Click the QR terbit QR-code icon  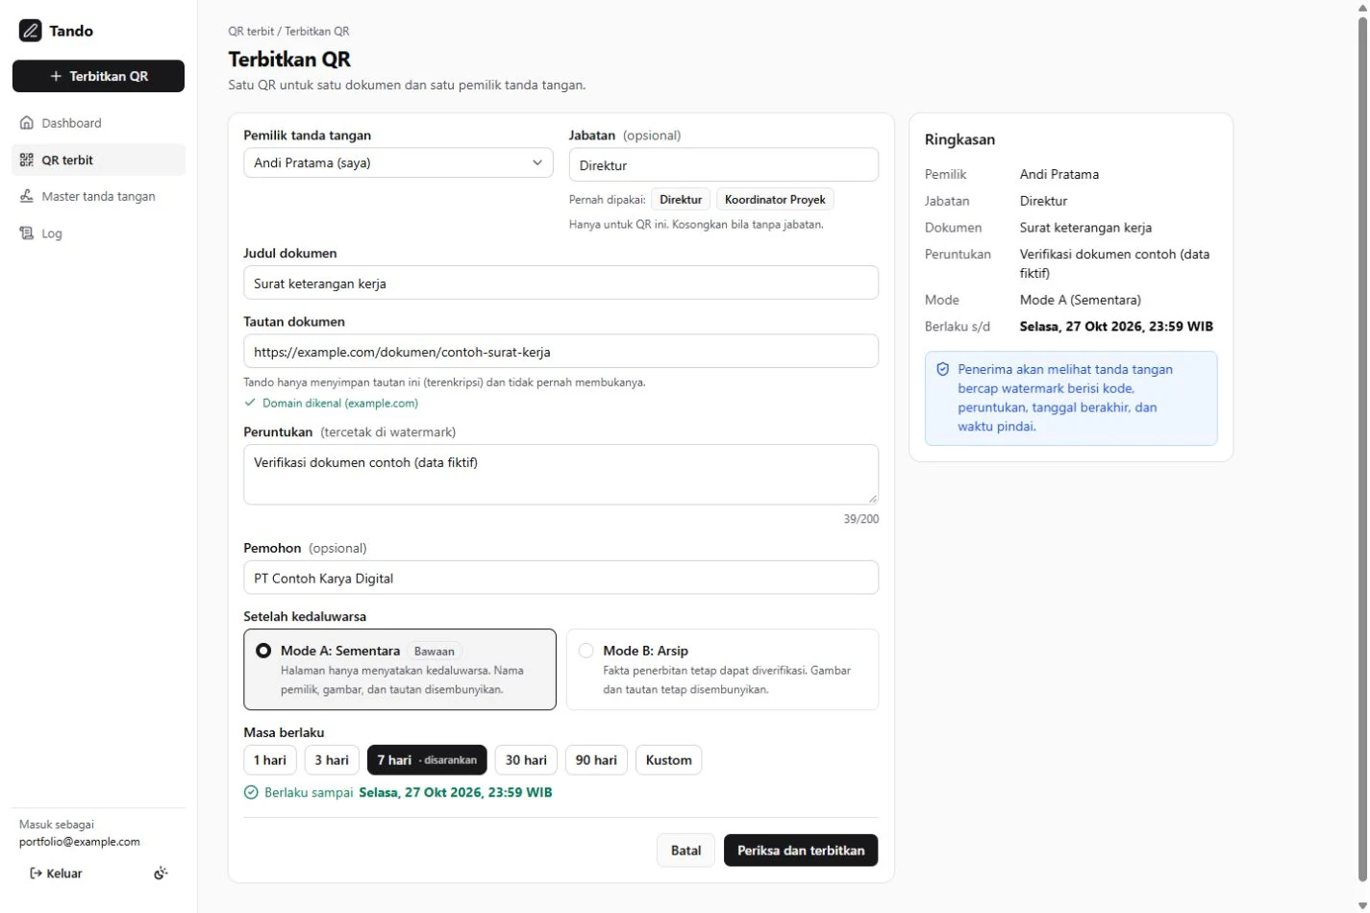click(x=27, y=160)
